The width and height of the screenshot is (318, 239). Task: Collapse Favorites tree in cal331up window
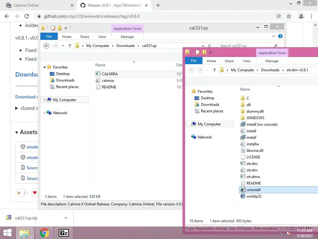click(44, 67)
